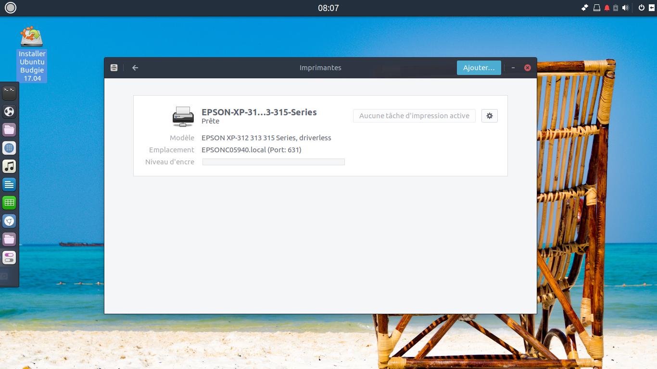This screenshot has width=657, height=369.
Task: Toggle the Raven sidebar arrow icon
Action: tap(651, 8)
